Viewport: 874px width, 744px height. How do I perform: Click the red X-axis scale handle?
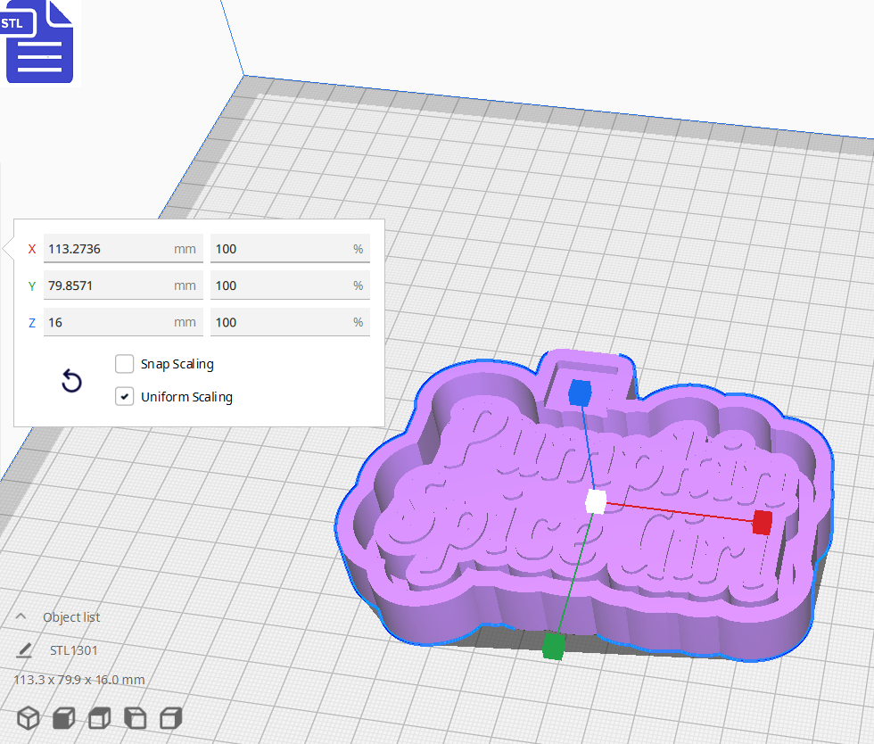coord(763,524)
